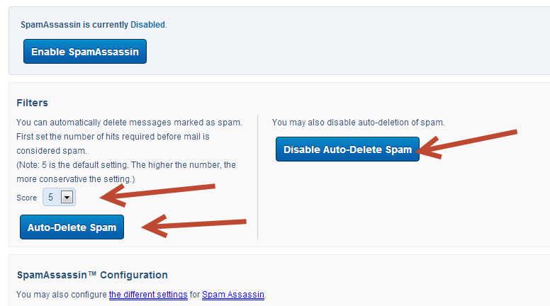Image resolution: width=550 pixels, height=306 pixels.
Task: Open 'the different settings' link
Action: tap(148, 295)
